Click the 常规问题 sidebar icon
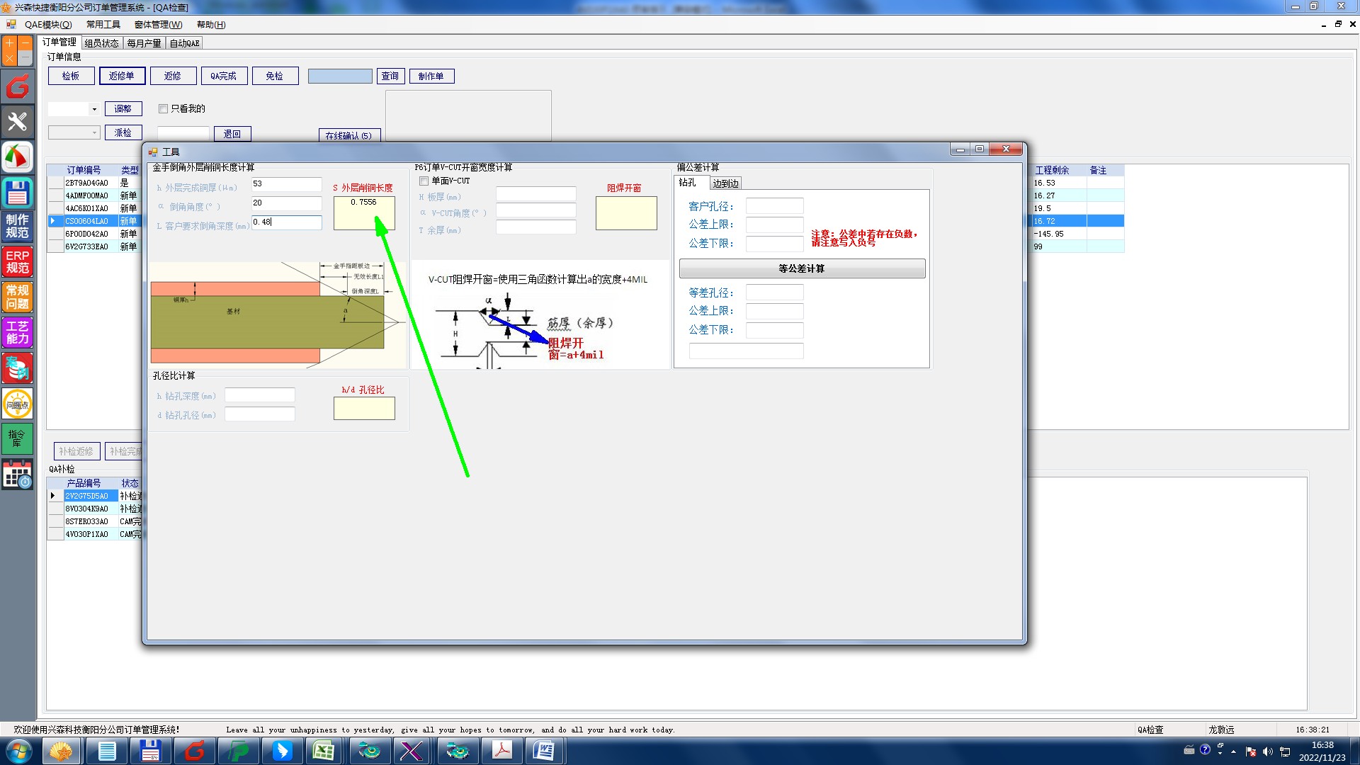Screen dimensions: 1360x765 click(18, 297)
